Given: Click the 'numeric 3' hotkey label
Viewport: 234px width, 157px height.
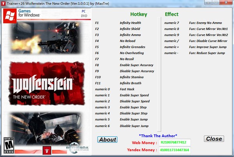Looking at the screenshot, I should [x=102, y=107].
